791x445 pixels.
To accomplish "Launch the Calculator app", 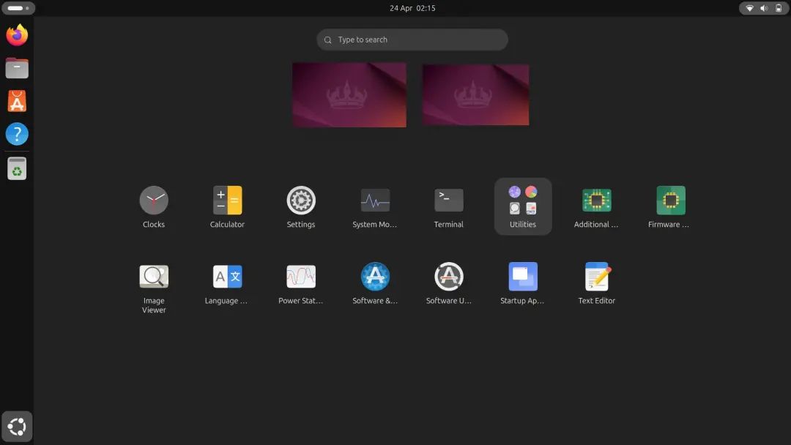I will (227, 199).
